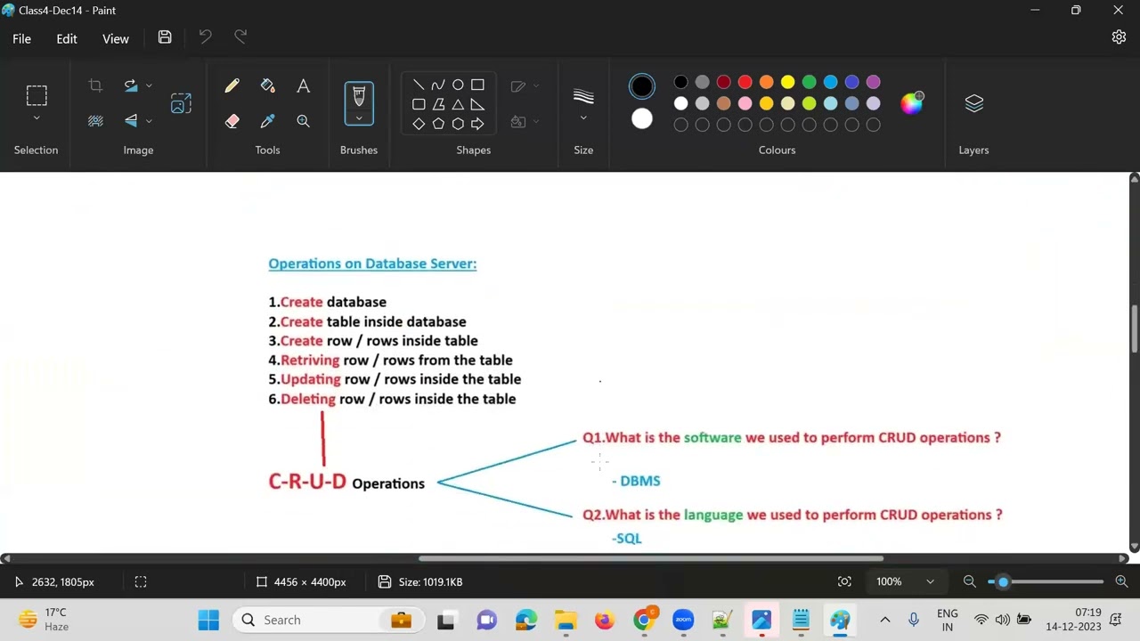
Task: Open the Rotate dropdown arrow
Action: click(x=149, y=85)
